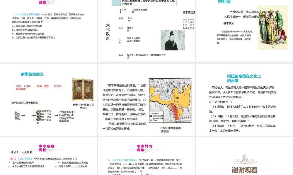The width and height of the screenshot is (293, 175).
Task: Click the 中考名题例析 heading
Action: pos(46,148)
